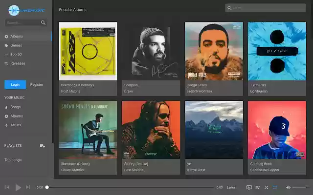Open the Divide (Deluxe) album cover
Image resolution: width=313 pixels, height=195 pixels.
pyautogui.click(x=277, y=51)
